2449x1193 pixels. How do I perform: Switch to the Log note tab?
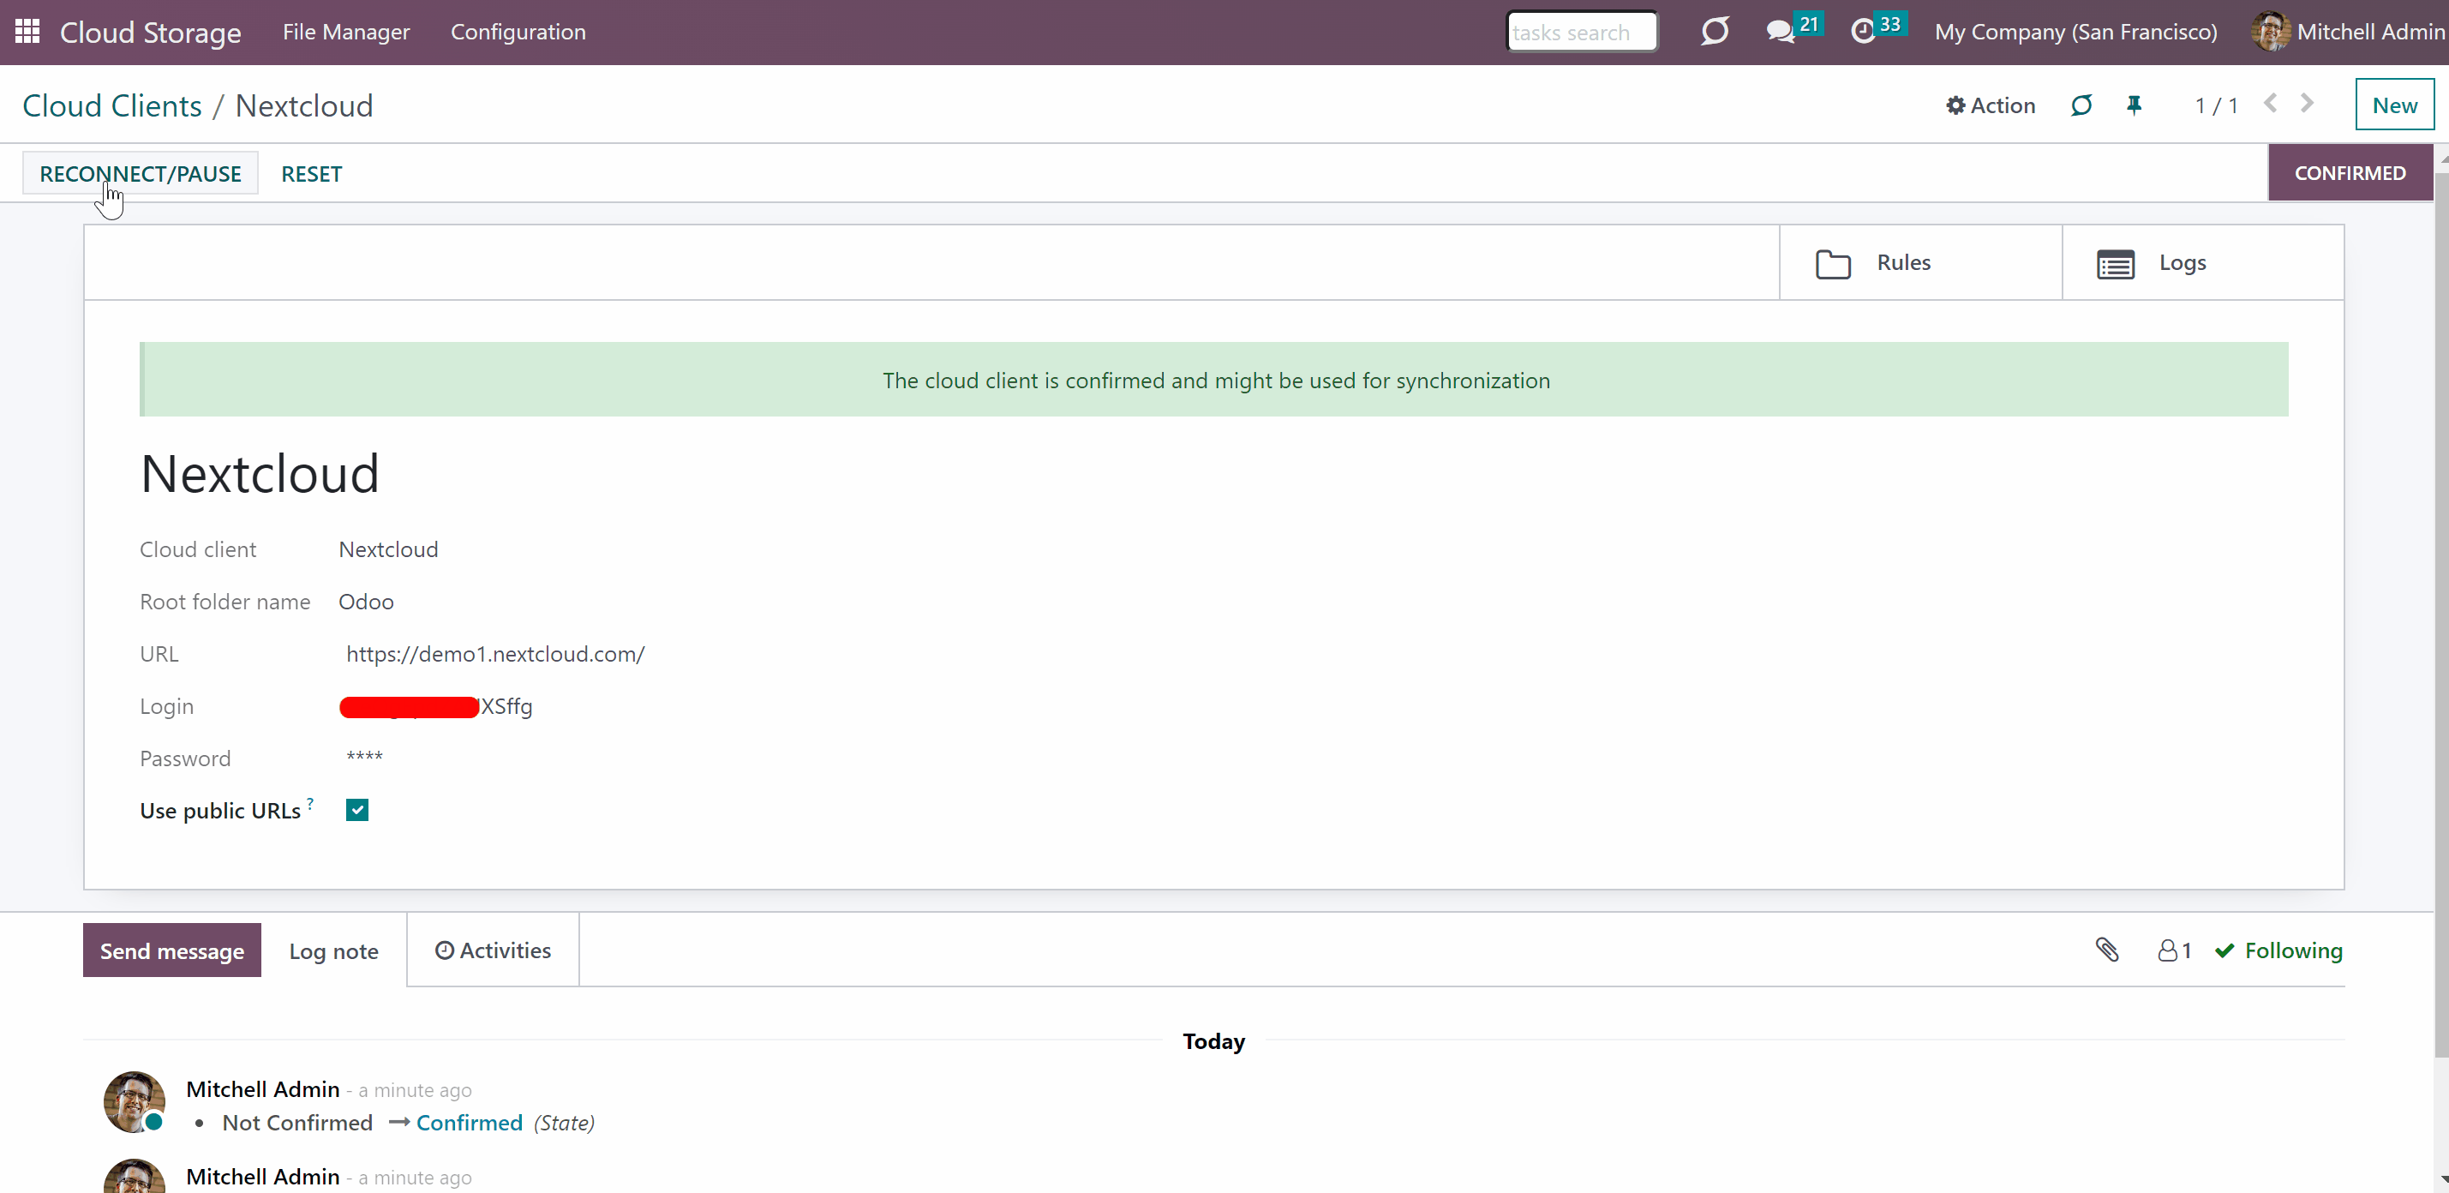click(333, 950)
